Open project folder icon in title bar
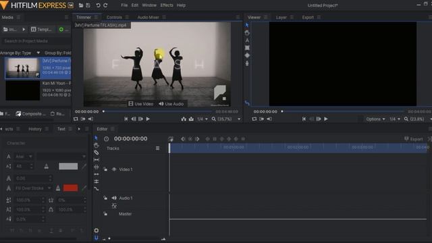Image resolution: width=432 pixels, height=243 pixels. click(81, 5)
